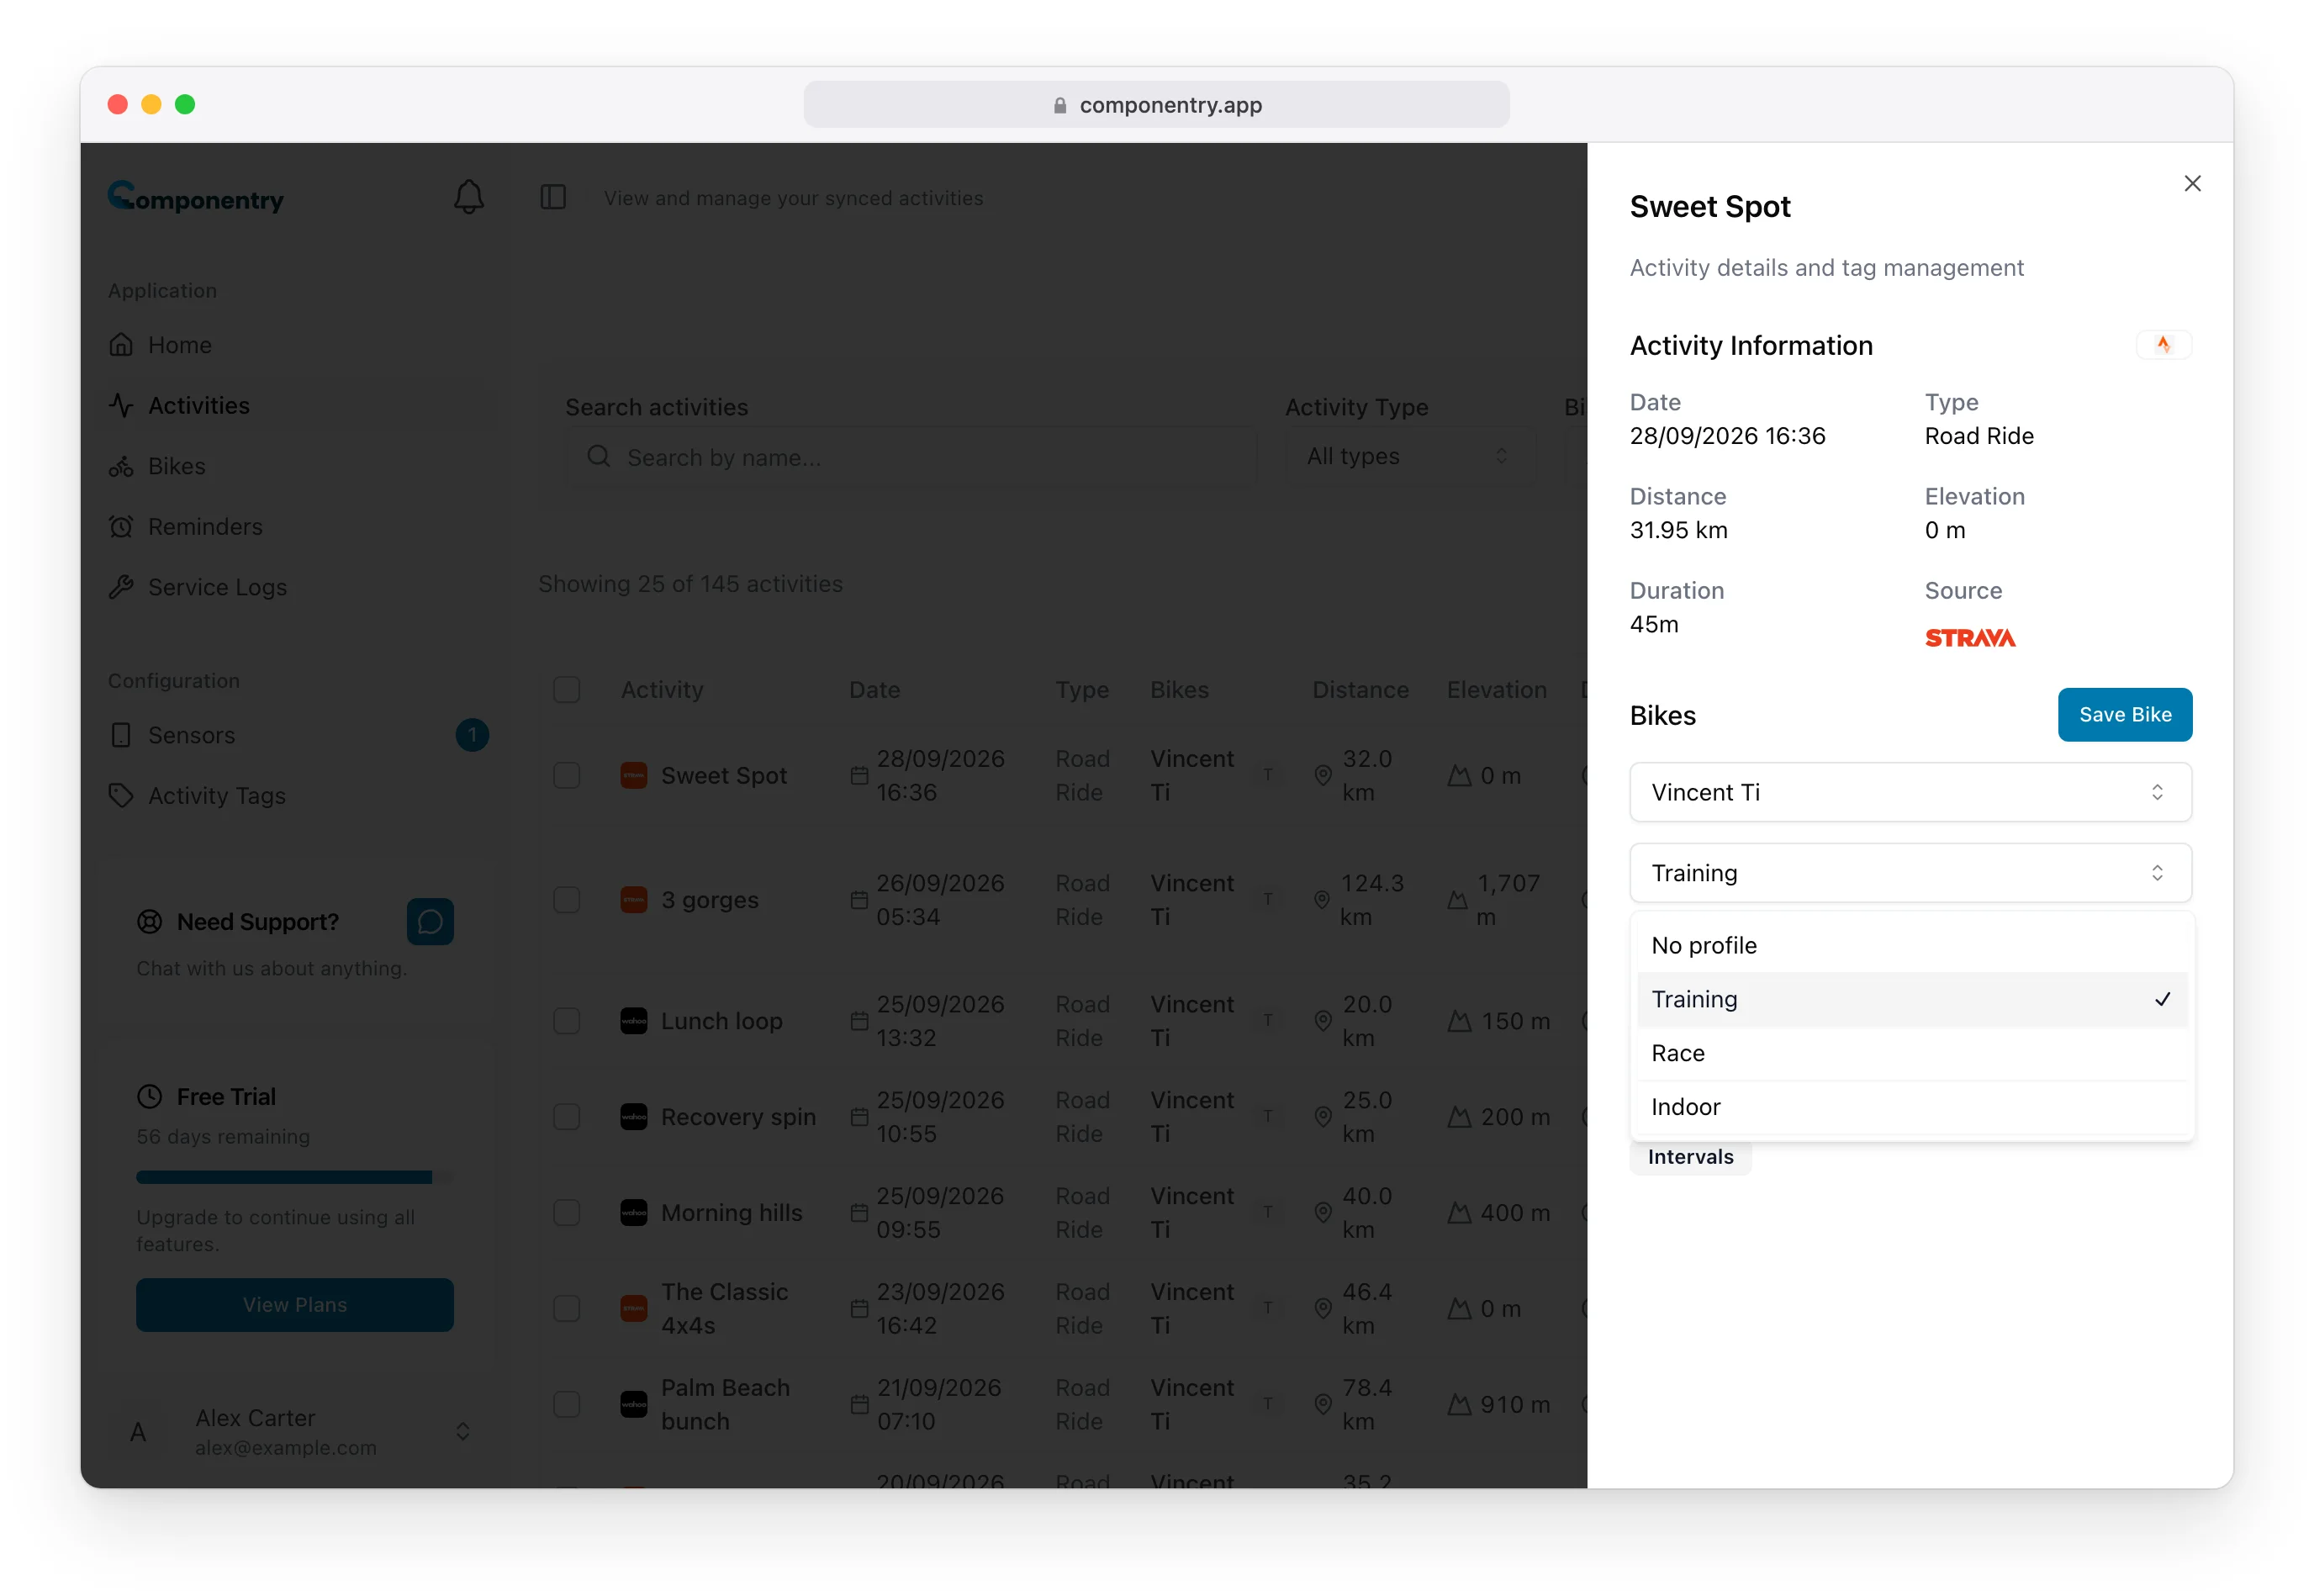Toggle the select-all activities checkbox

[x=566, y=690]
